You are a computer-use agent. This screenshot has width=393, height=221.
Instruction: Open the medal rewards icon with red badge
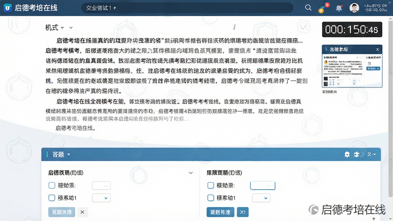(323, 8)
